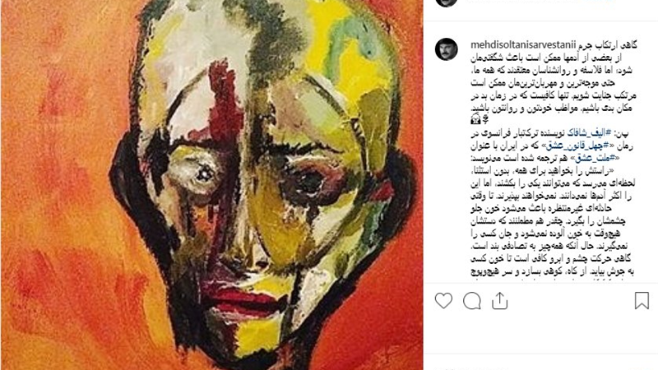
Task: Open the profile picture beside the caption
Action: click(x=447, y=49)
